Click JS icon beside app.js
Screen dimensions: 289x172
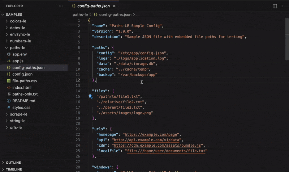[9, 61]
